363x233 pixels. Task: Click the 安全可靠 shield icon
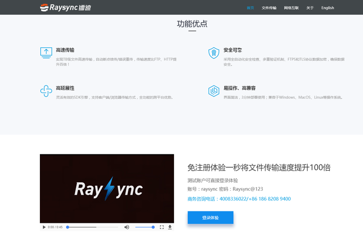214,53
